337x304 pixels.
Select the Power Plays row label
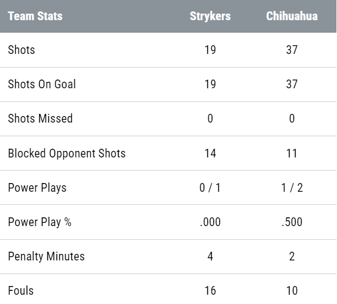point(37,188)
